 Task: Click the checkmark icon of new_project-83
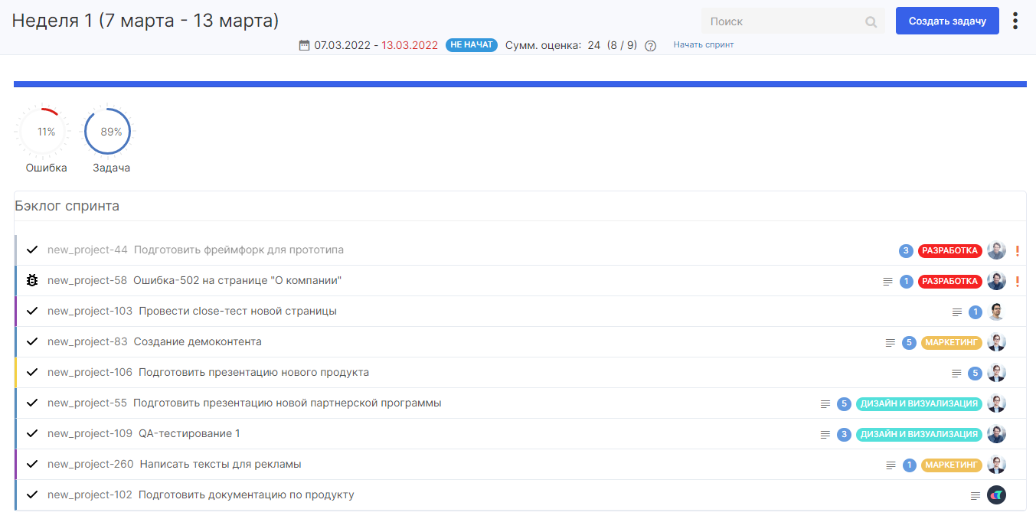[32, 341]
